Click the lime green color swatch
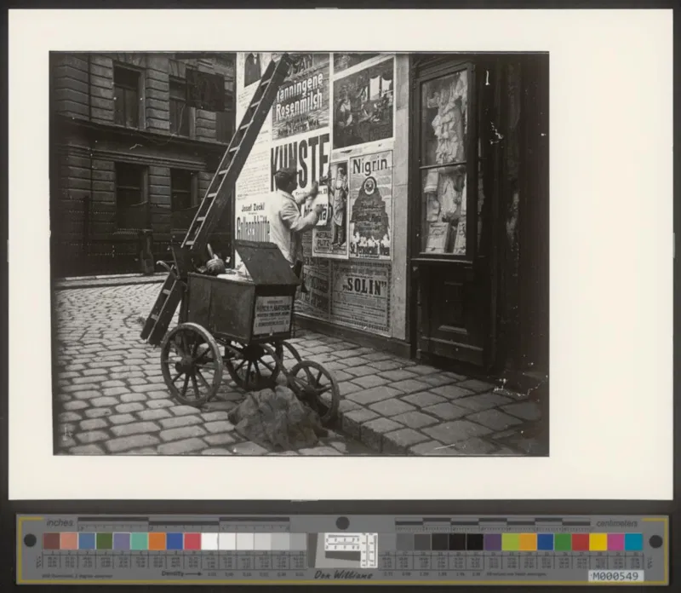Image resolution: width=681 pixels, height=593 pixels. click(510, 542)
